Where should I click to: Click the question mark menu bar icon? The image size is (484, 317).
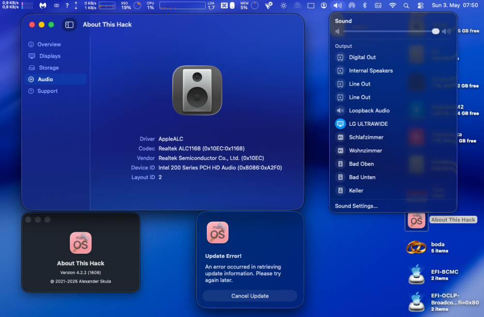click(67, 5)
